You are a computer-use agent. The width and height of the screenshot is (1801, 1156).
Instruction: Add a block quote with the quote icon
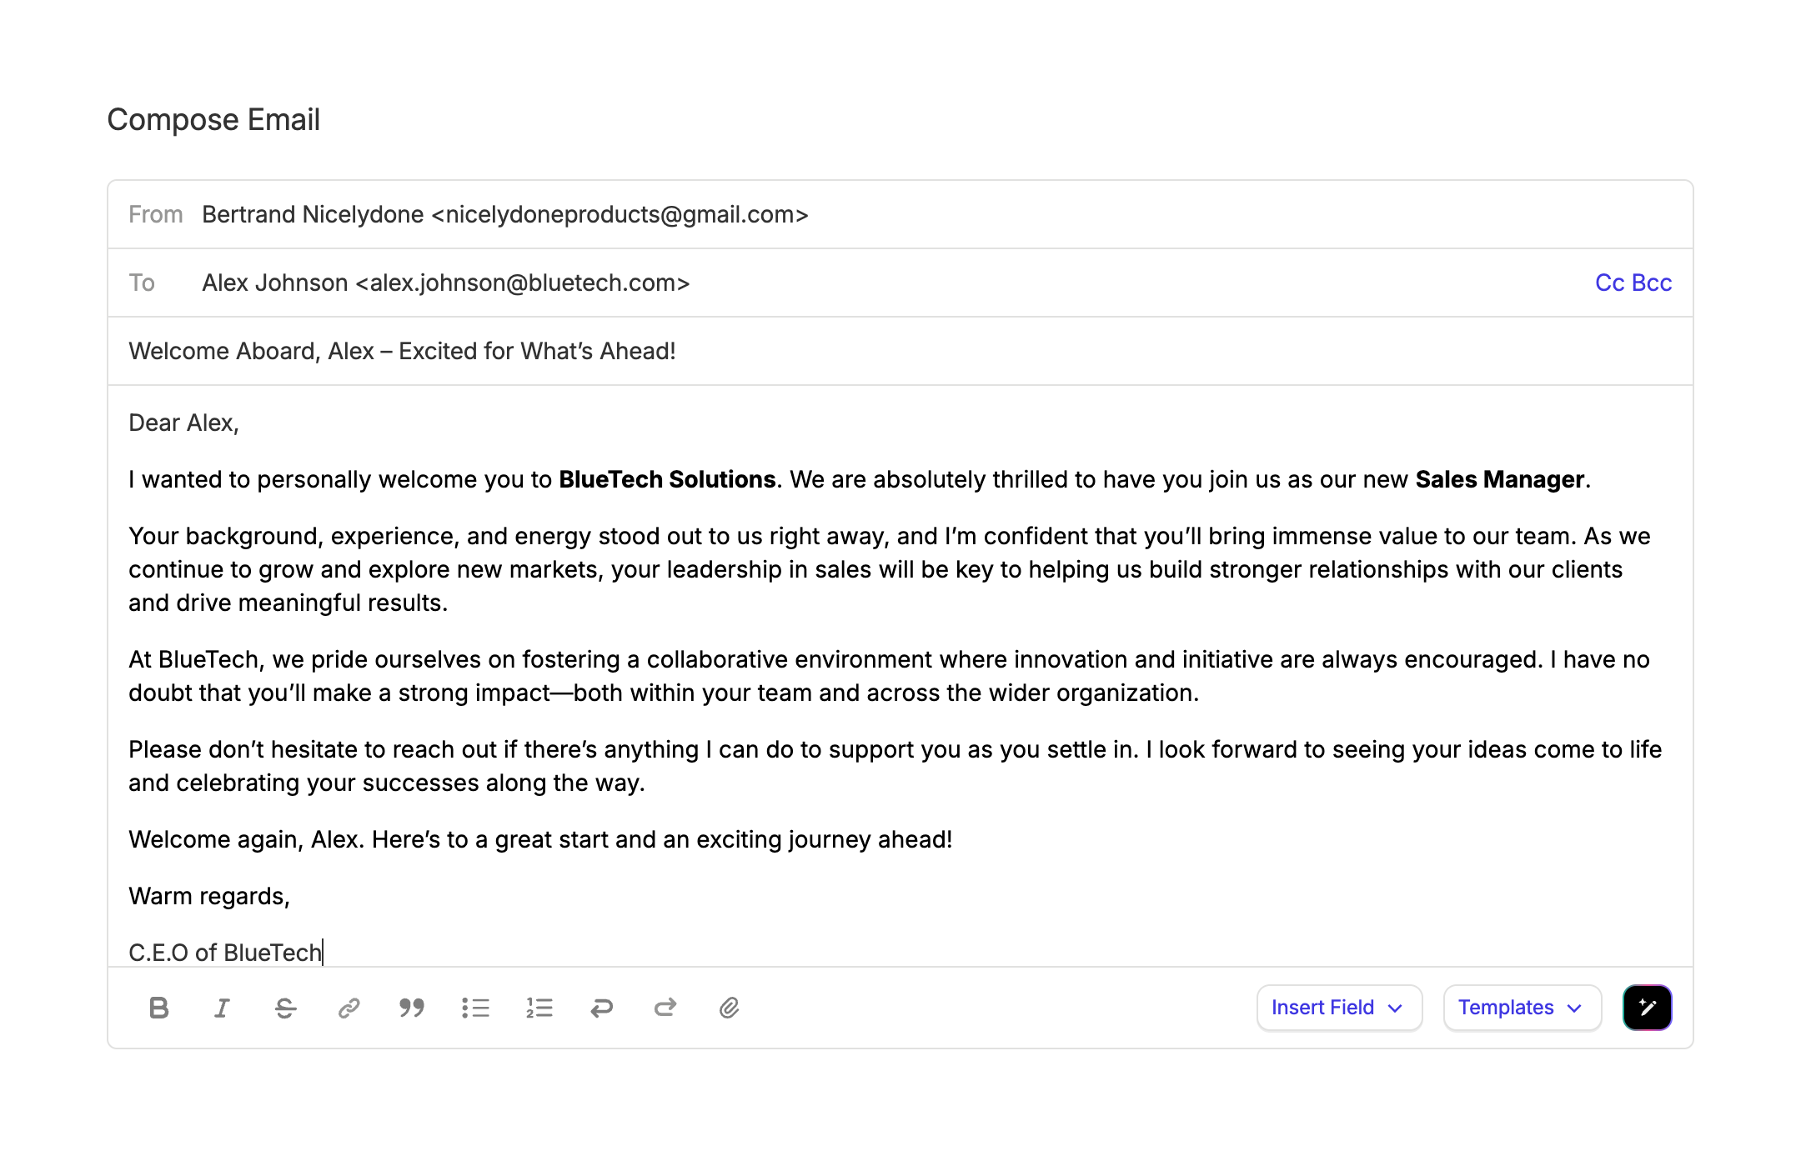point(412,1008)
